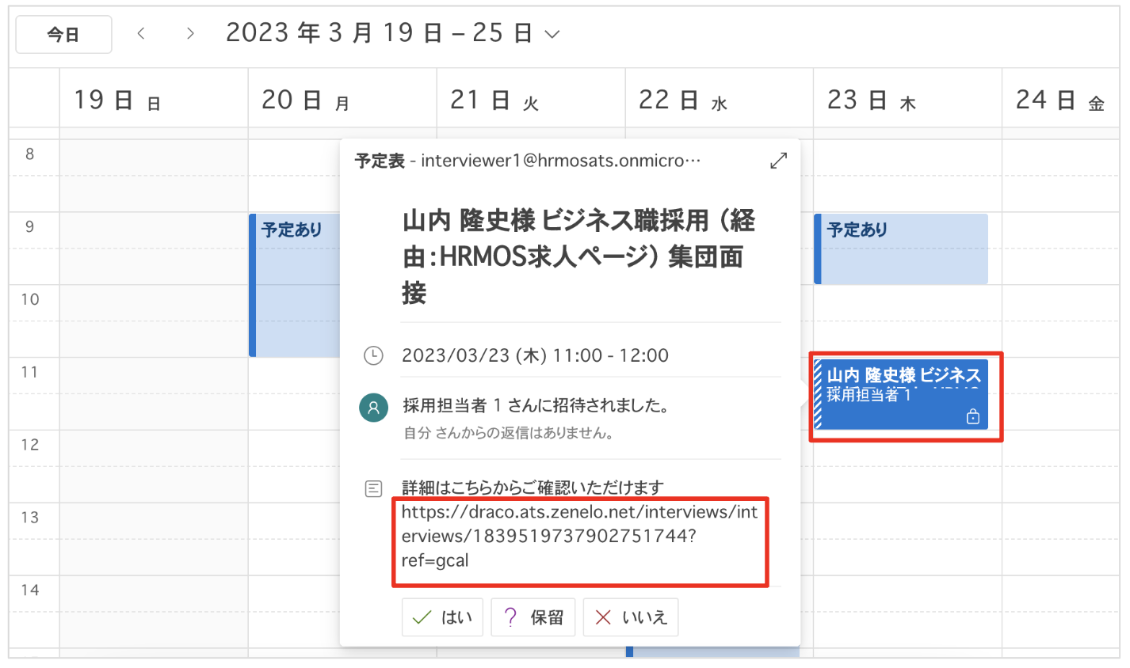
Task: Click the 22日 Wednesday column header
Action: tap(682, 101)
